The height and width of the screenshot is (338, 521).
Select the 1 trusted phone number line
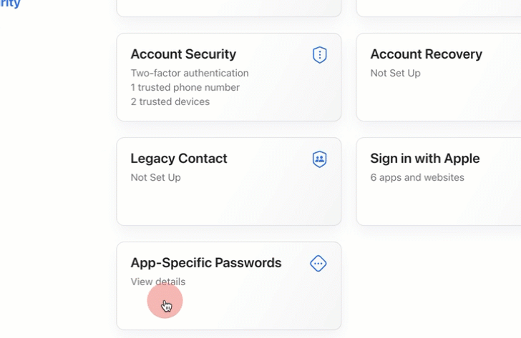coord(185,87)
